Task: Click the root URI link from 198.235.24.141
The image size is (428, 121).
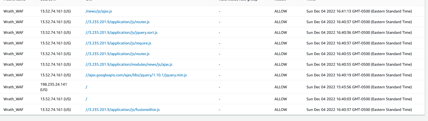Action: (x=86, y=87)
